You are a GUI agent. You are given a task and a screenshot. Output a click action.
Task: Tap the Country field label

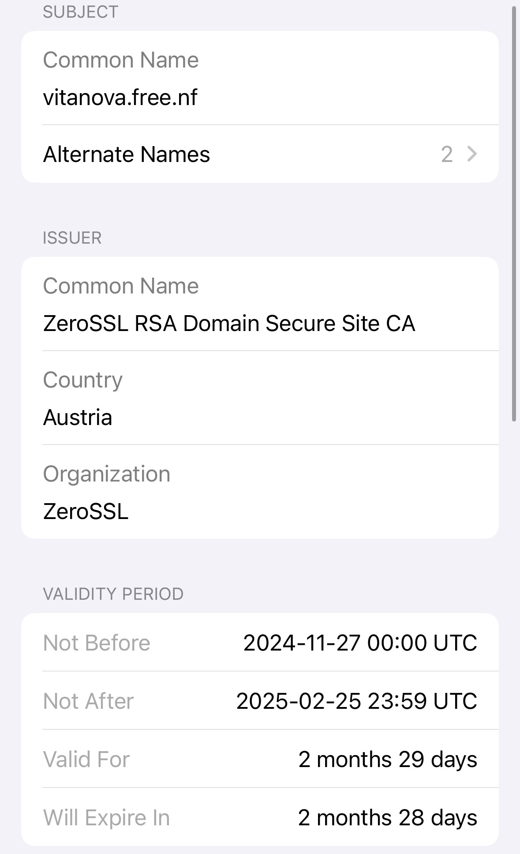click(82, 380)
